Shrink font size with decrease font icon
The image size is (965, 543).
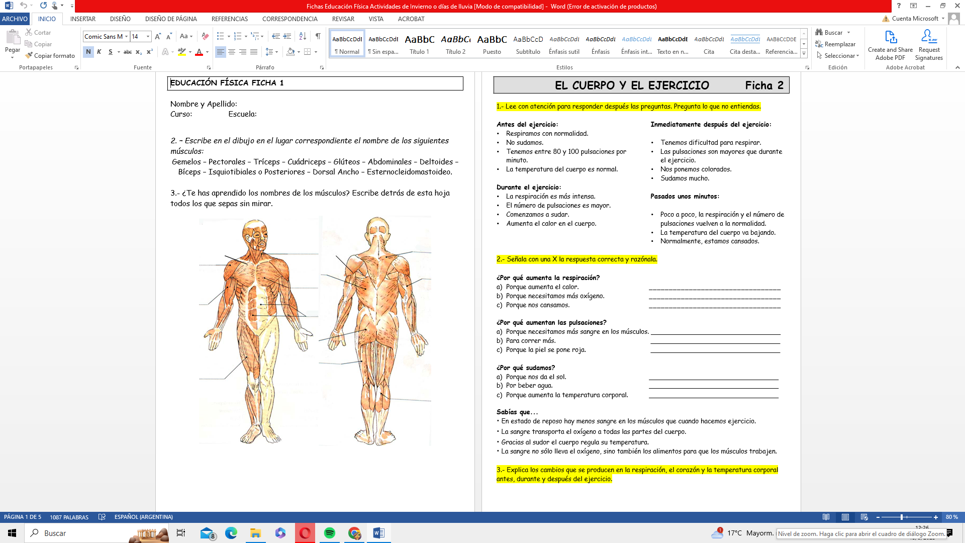click(x=169, y=36)
